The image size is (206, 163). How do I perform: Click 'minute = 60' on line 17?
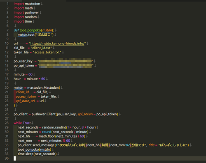(23, 74)
